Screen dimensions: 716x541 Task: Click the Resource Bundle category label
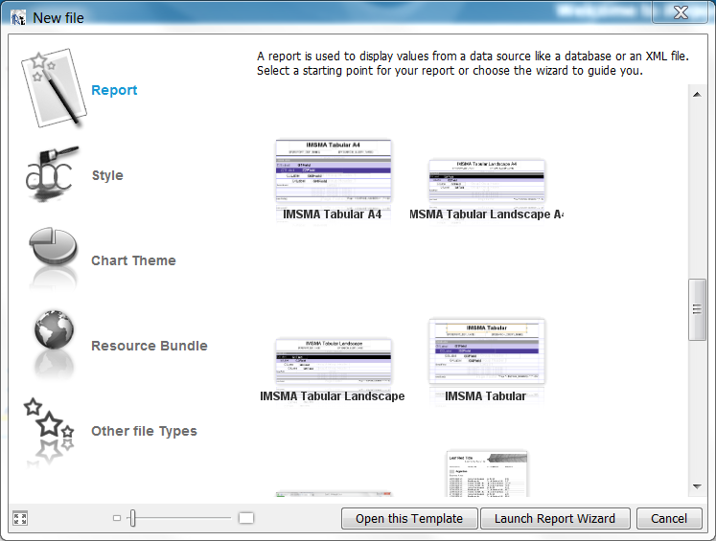[x=149, y=346]
